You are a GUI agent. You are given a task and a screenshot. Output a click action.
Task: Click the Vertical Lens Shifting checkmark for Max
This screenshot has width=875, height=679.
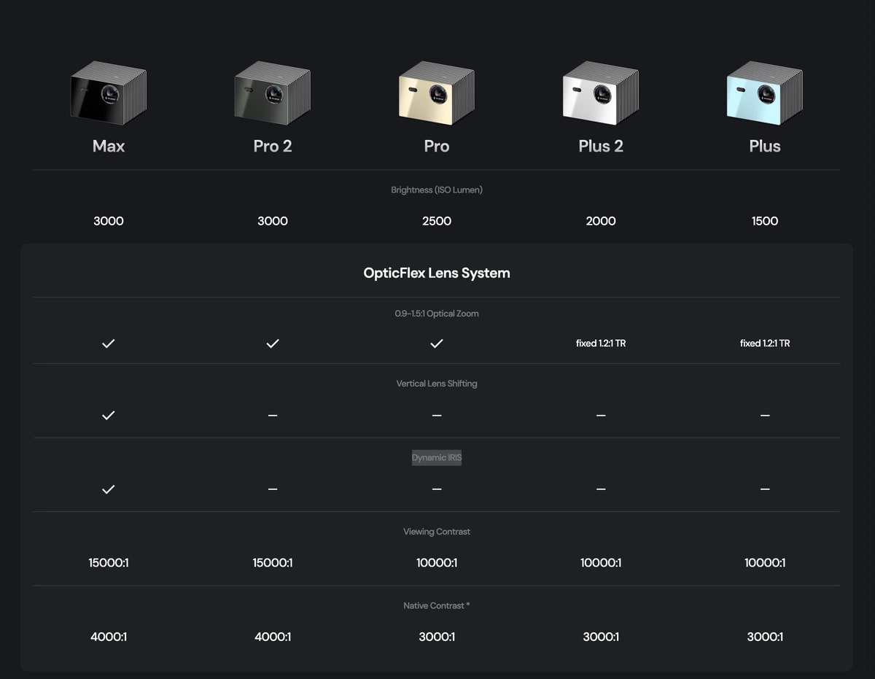[x=109, y=415]
